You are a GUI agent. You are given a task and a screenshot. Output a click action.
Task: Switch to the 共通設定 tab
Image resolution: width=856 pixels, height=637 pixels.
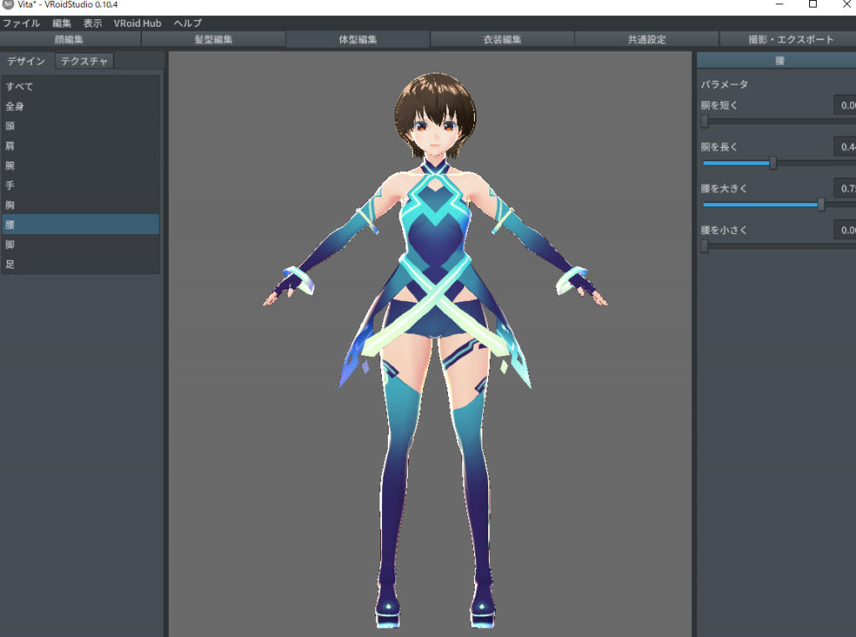646,39
